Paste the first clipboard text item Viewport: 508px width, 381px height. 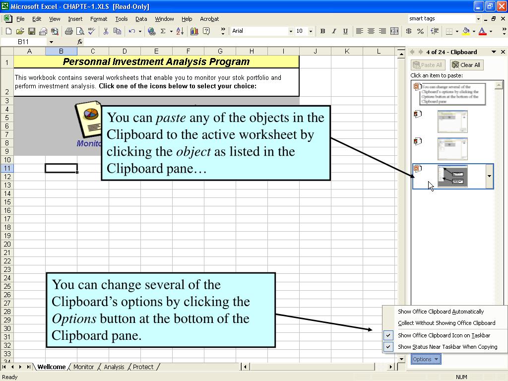point(452,94)
